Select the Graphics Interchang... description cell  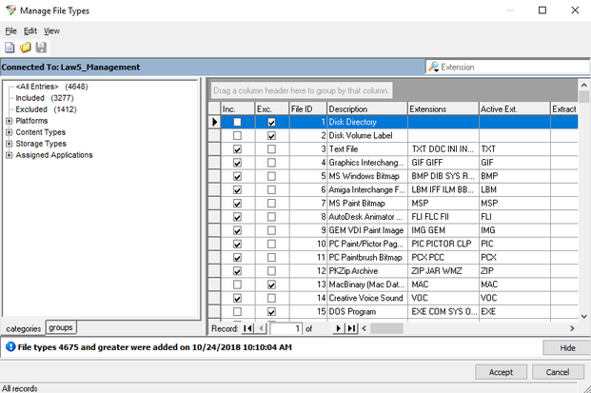point(367,163)
